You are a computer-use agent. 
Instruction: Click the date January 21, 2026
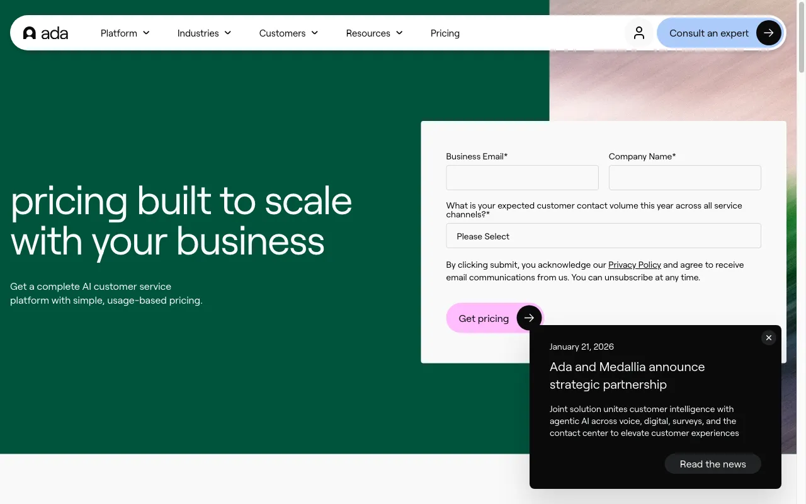coord(581,346)
